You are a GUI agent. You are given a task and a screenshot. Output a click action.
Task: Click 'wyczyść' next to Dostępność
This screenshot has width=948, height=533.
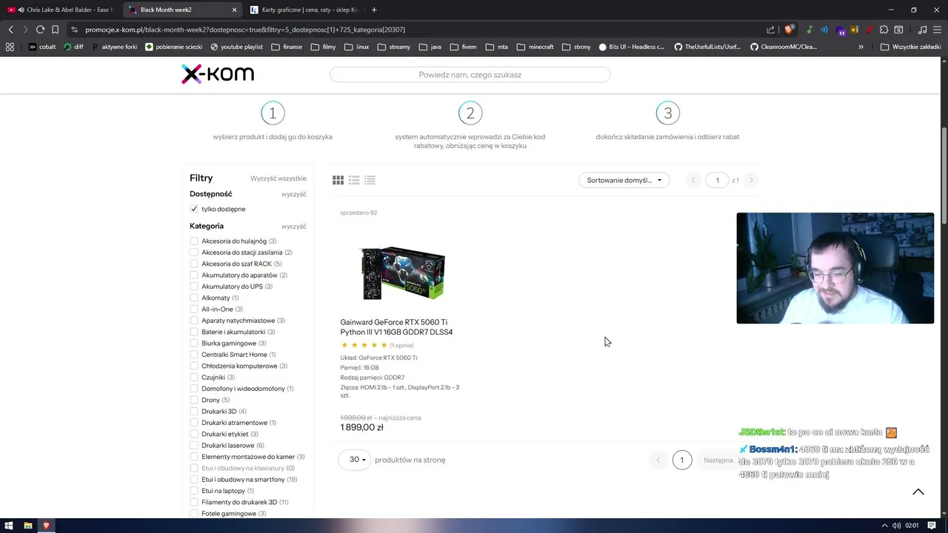click(293, 194)
